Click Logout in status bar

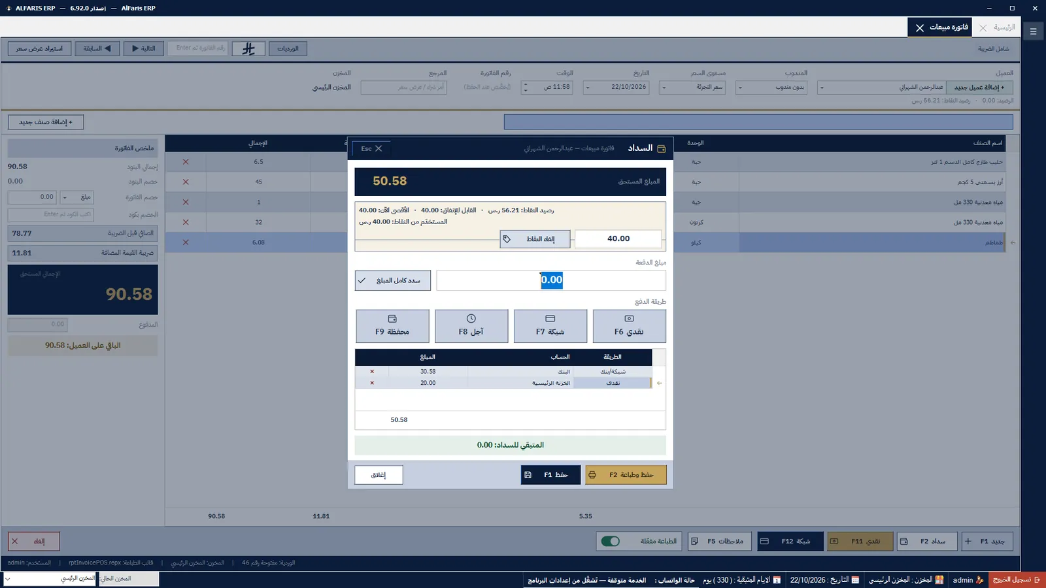pos(1017,580)
